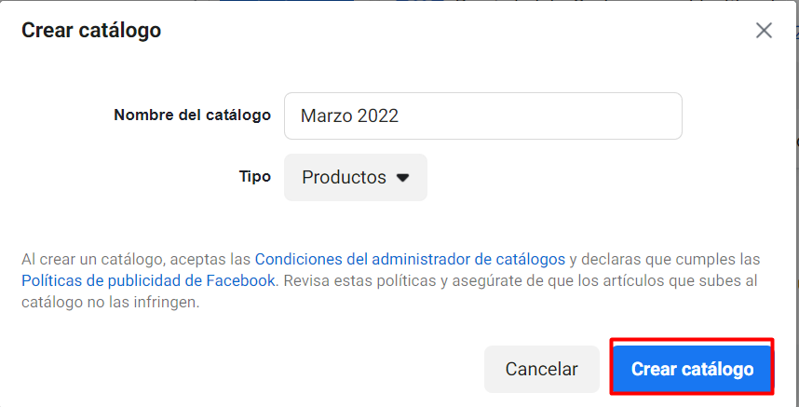The width and height of the screenshot is (799, 407).
Task: Click the Tipo label
Action: [255, 177]
